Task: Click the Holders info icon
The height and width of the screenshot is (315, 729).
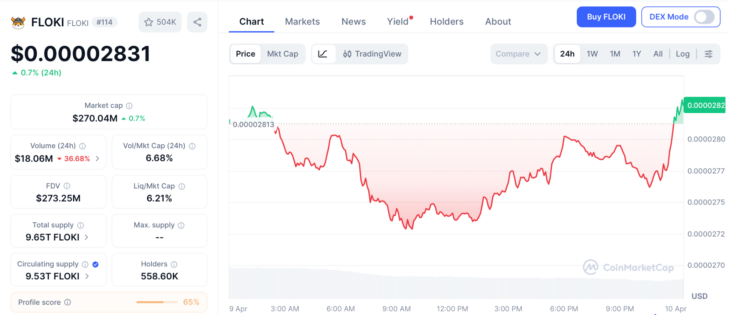Action: tap(174, 264)
